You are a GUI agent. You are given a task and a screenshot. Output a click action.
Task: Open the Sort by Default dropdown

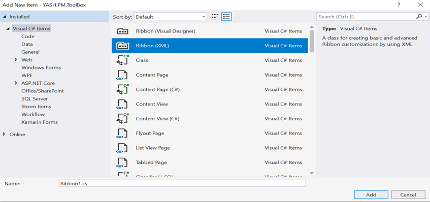[x=170, y=17]
